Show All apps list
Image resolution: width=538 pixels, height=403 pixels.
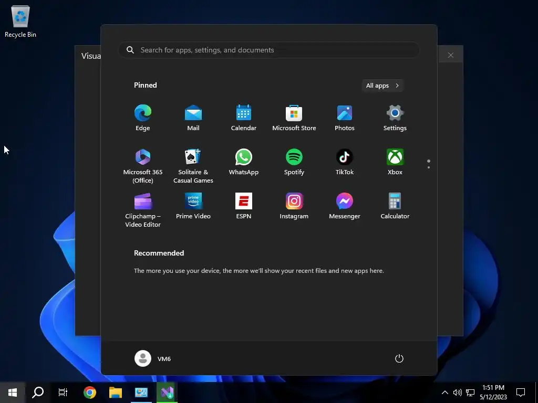point(382,86)
